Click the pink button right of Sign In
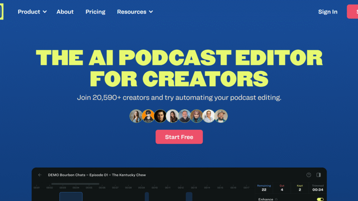The image size is (358, 201). click(x=353, y=12)
